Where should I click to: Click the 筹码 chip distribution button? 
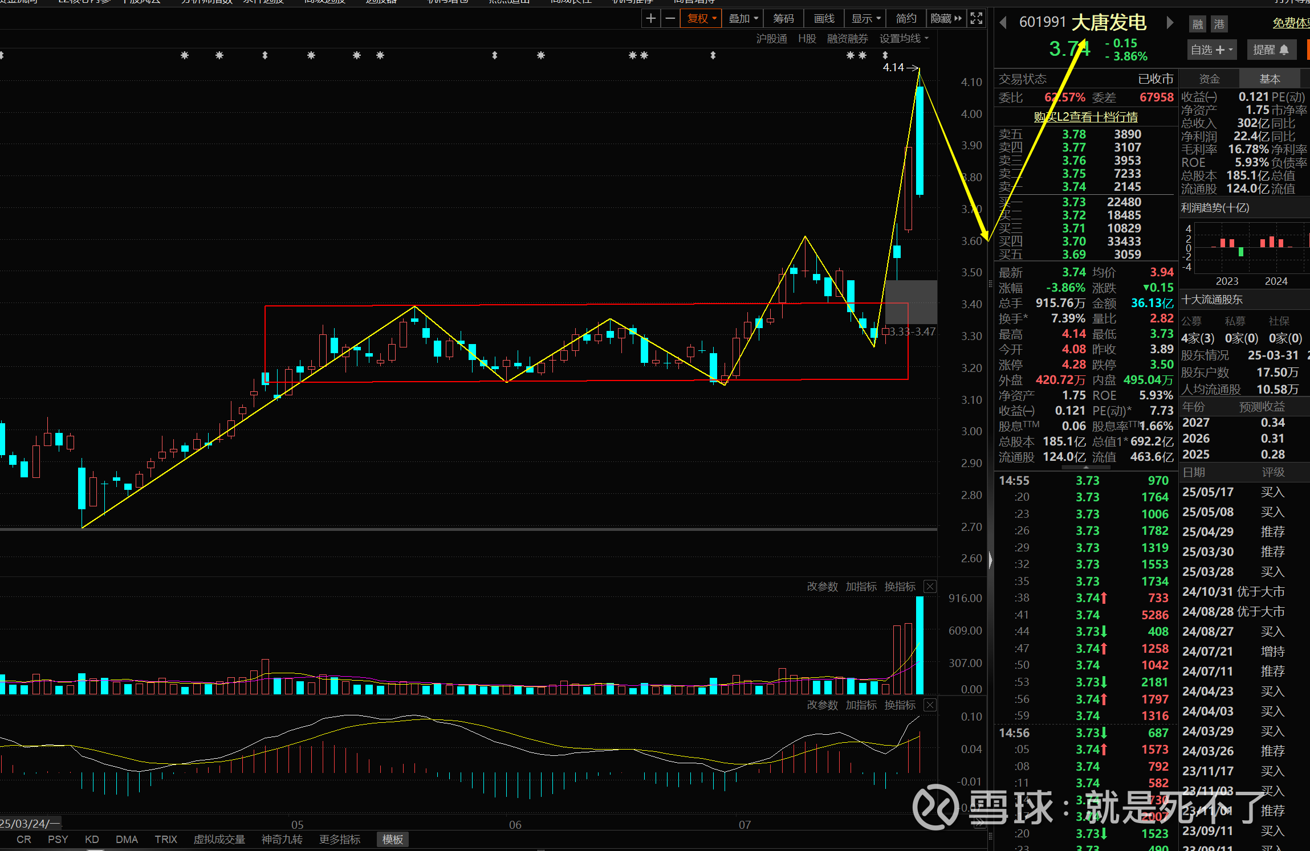(x=784, y=18)
